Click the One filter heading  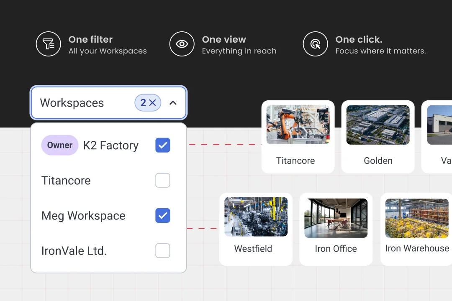[x=90, y=39]
